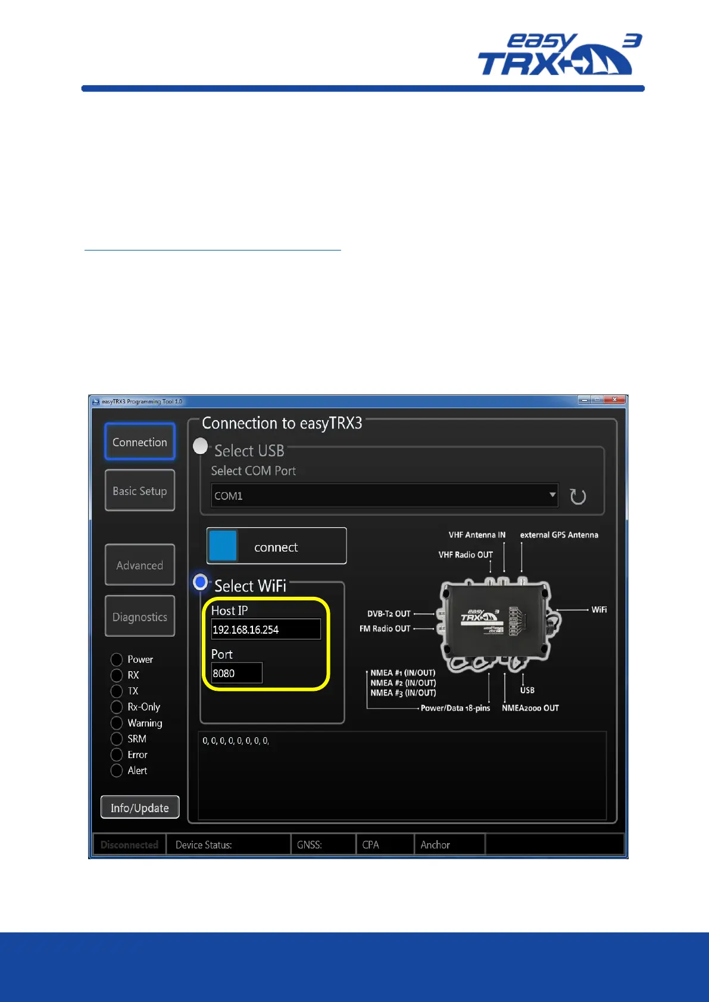Click the WiFi label beside the device
This screenshot has height=1002, width=709.
click(599, 610)
